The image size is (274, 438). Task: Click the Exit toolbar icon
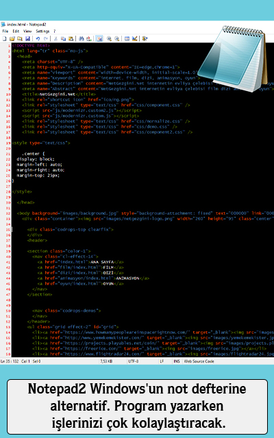pyautogui.click(x=145, y=38)
